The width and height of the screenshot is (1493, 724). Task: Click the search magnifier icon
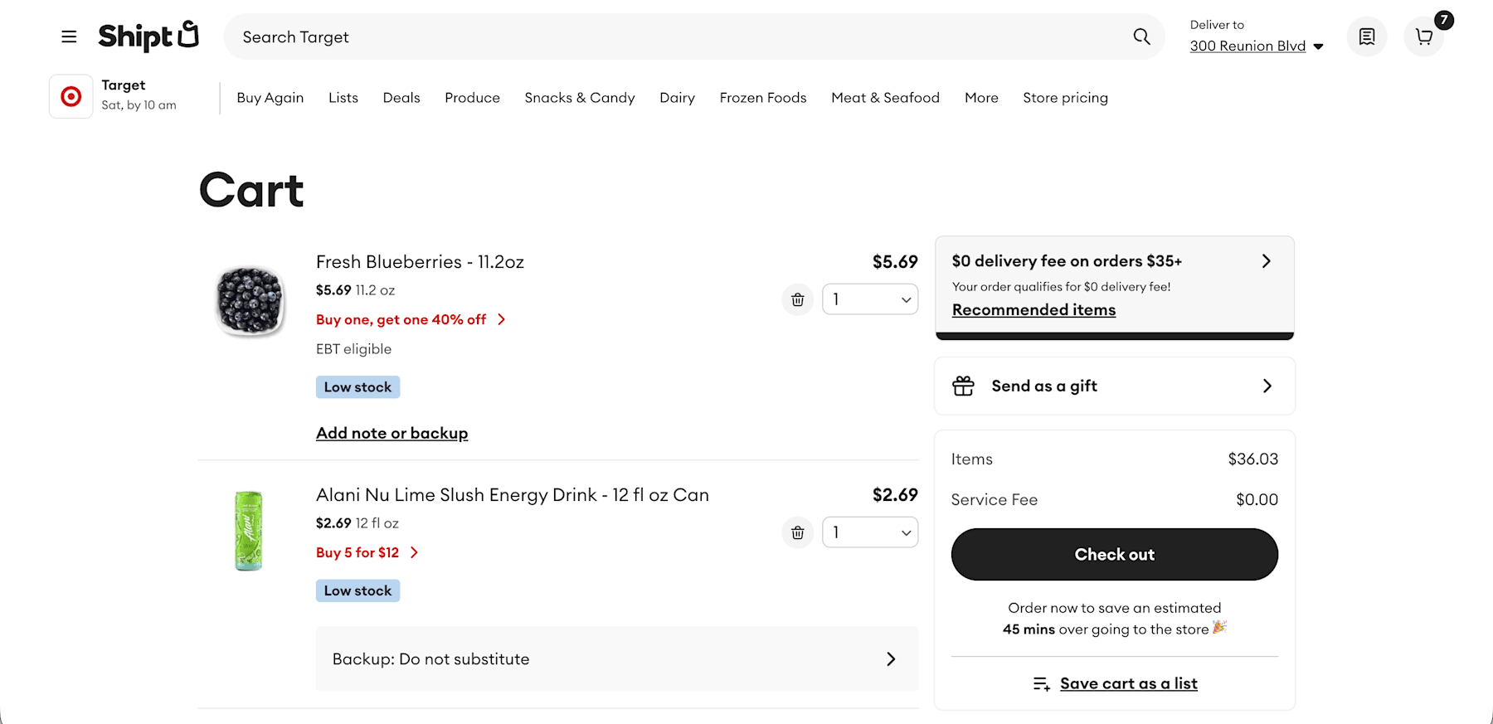(1141, 36)
